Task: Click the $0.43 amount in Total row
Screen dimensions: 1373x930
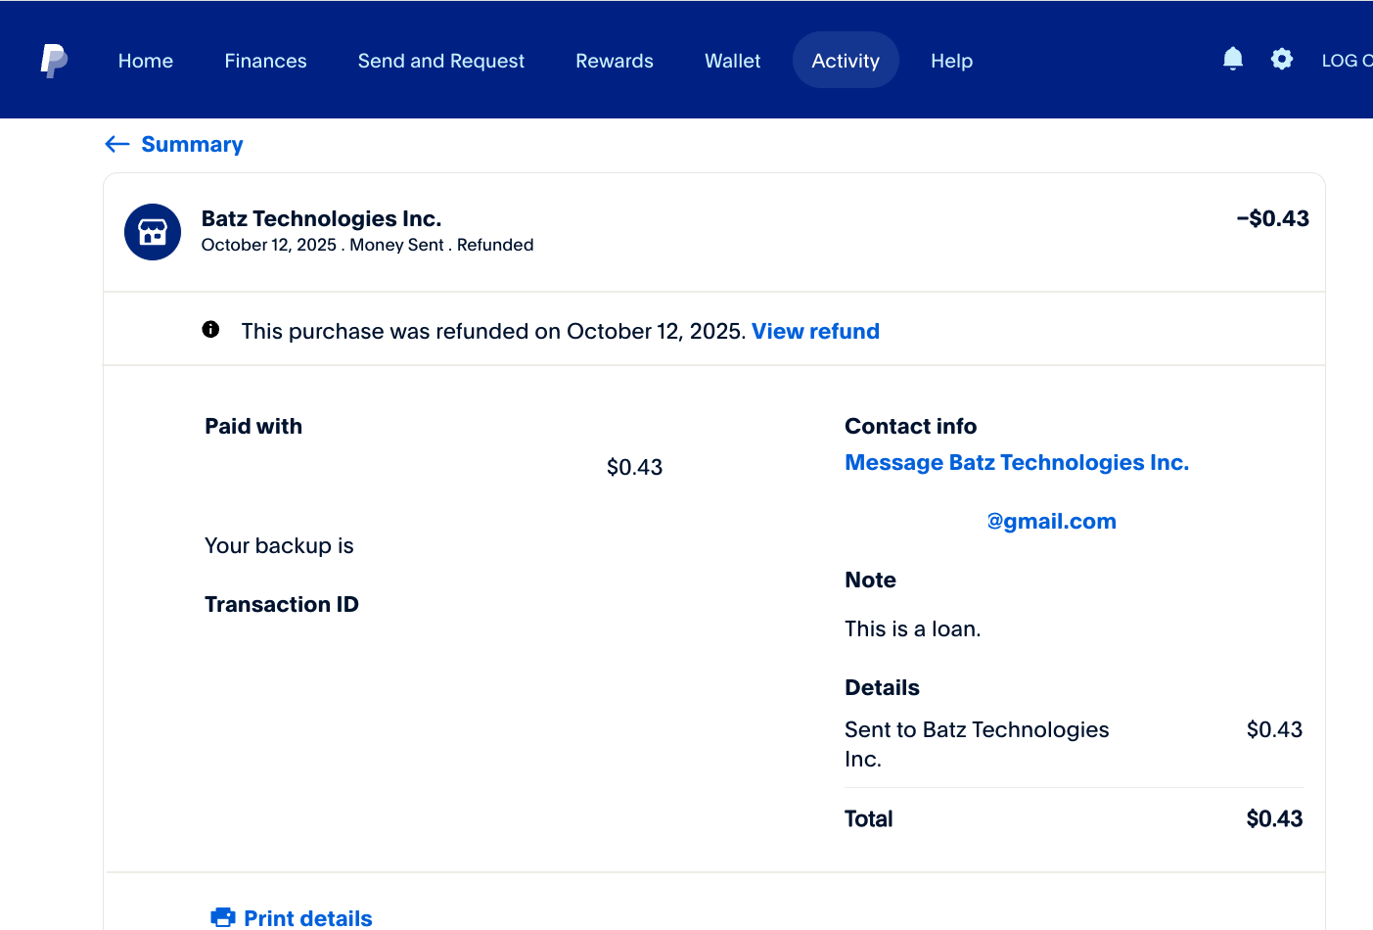Action: [1274, 818]
